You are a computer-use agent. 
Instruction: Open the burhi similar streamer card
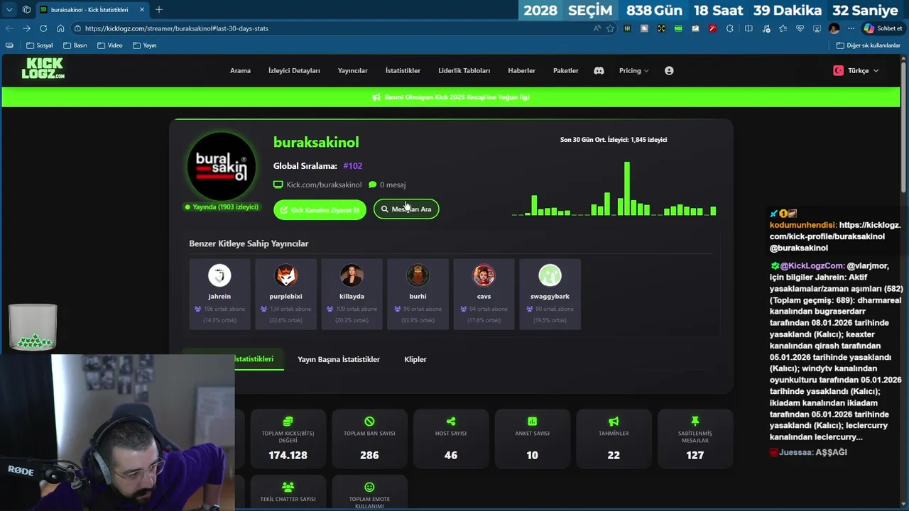[x=418, y=294]
